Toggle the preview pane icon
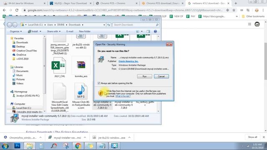267x150 pixels. [x=149, y=32]
